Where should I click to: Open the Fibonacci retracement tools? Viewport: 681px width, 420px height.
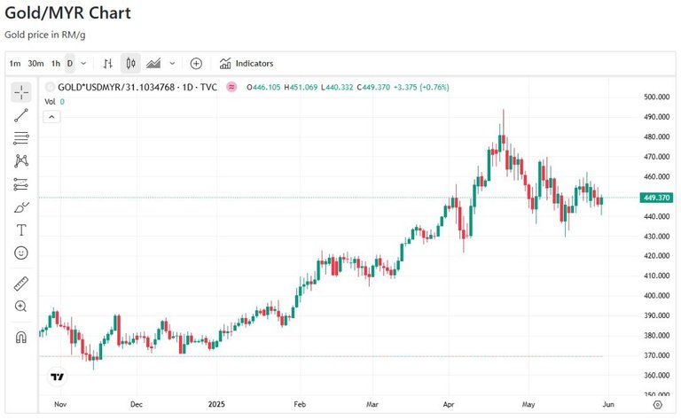(21, 138)
